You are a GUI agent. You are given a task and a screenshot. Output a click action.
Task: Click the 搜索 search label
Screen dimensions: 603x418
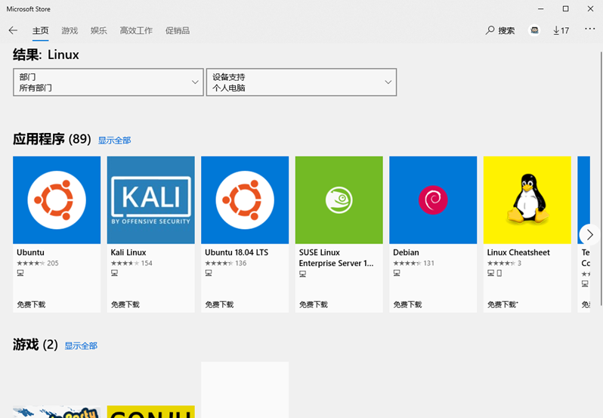tap(506, 31)
